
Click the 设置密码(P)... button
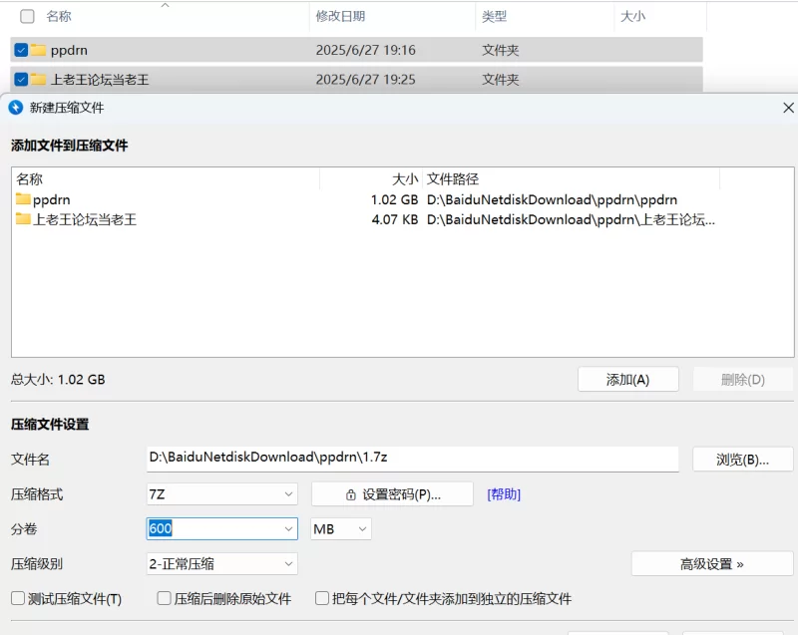(x=392, y=494)
